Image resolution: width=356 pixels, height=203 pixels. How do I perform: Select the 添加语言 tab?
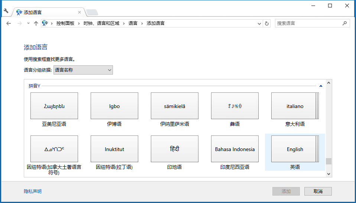(x=49, y=12)
